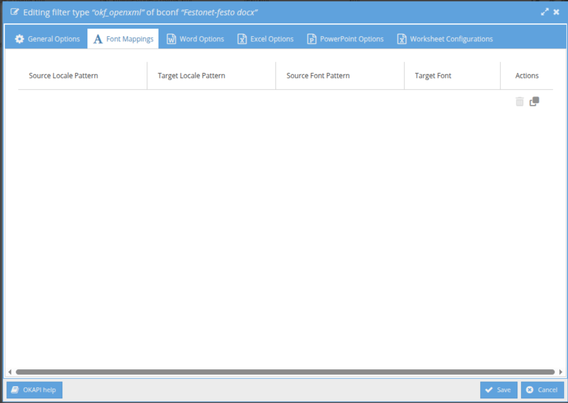Expand dialog using the maximize arrows icon
This screenshot has height=403, width=568.
click(545, 12)
